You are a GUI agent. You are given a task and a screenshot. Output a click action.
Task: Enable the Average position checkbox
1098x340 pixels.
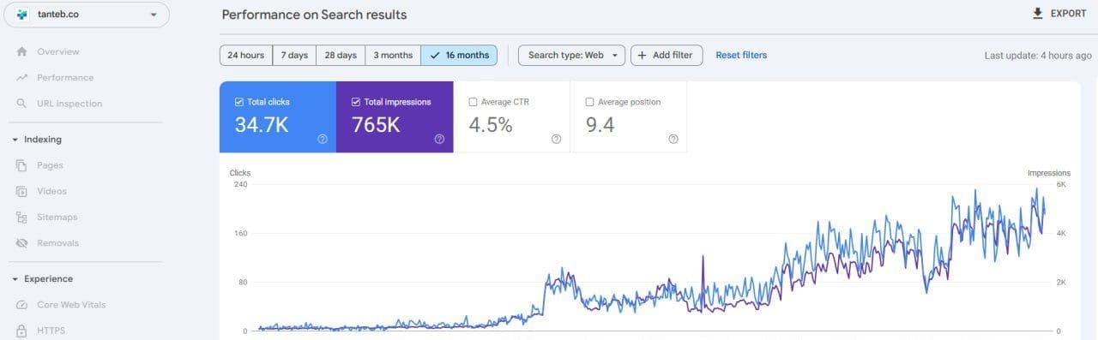589,102
